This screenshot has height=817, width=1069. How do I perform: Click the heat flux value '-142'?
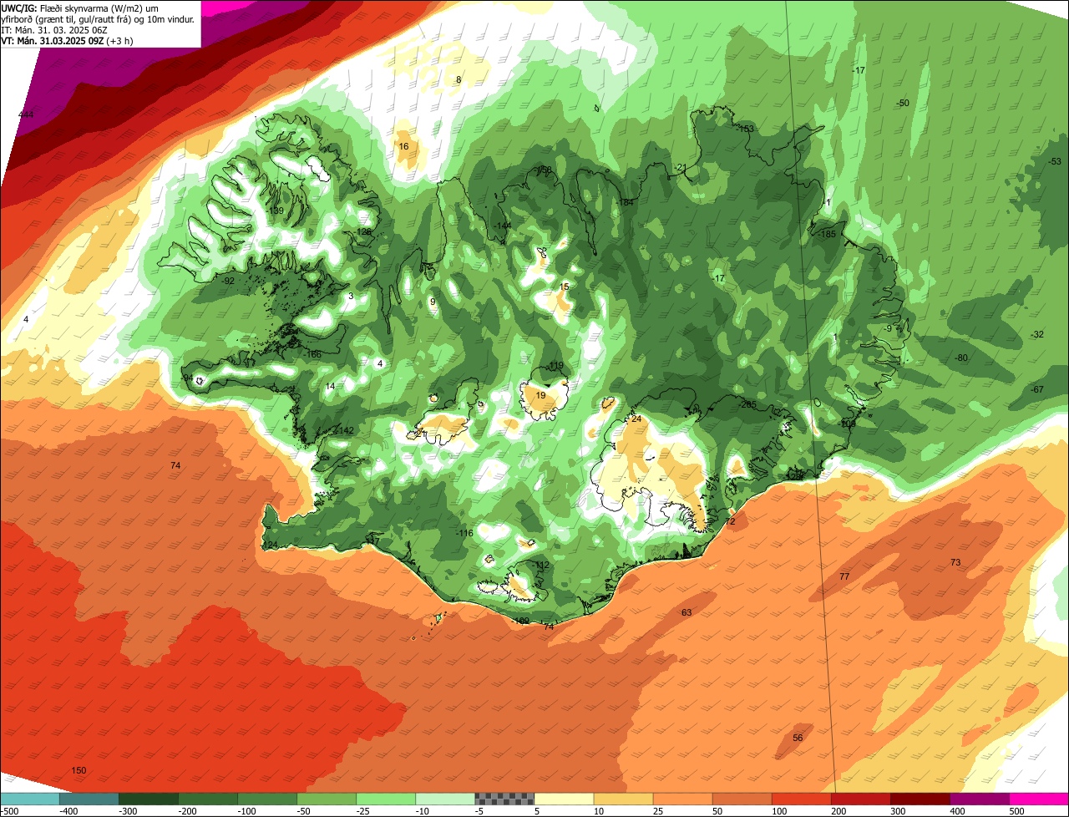345,430
